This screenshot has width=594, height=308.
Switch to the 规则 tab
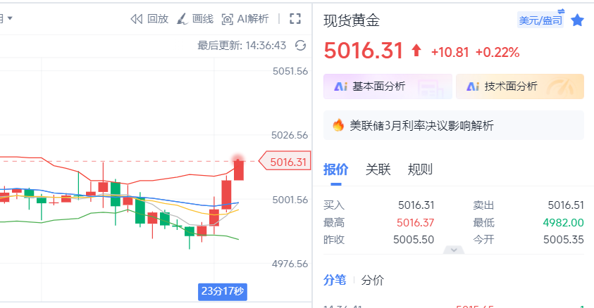click(420, 169)
